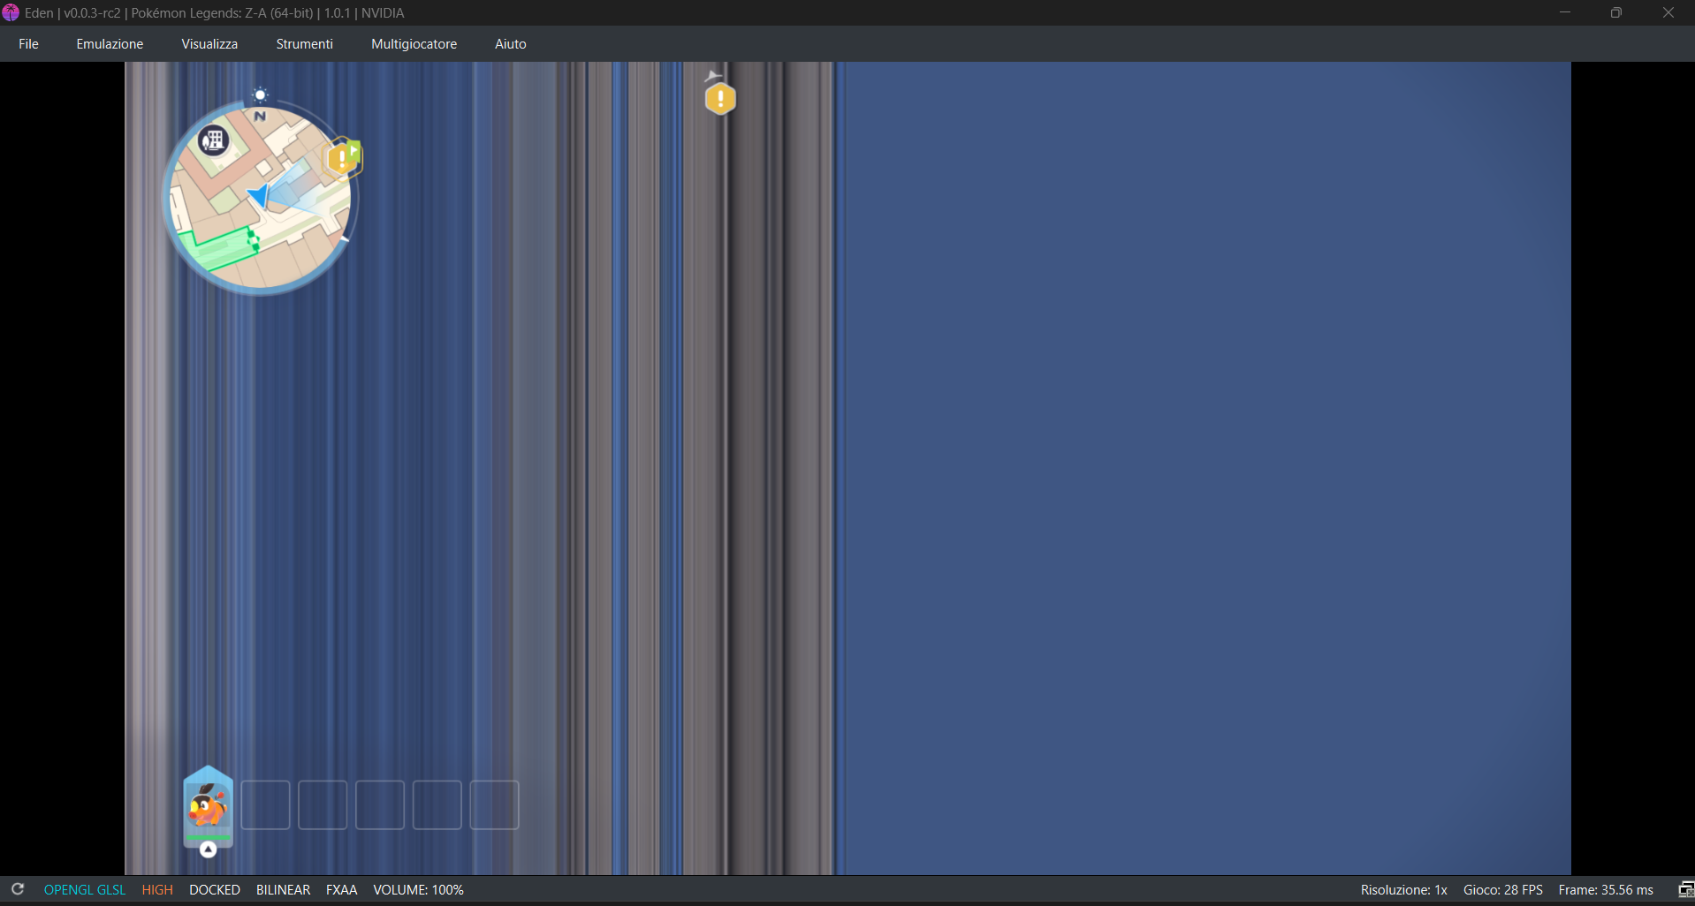The width and height of the screenshot is (1695, 906).
Task: Open the File menu
Action: click(28, 44)
